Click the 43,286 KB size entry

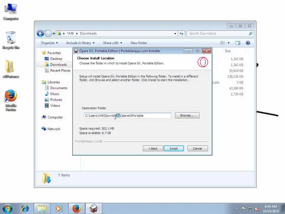[236, 88]
